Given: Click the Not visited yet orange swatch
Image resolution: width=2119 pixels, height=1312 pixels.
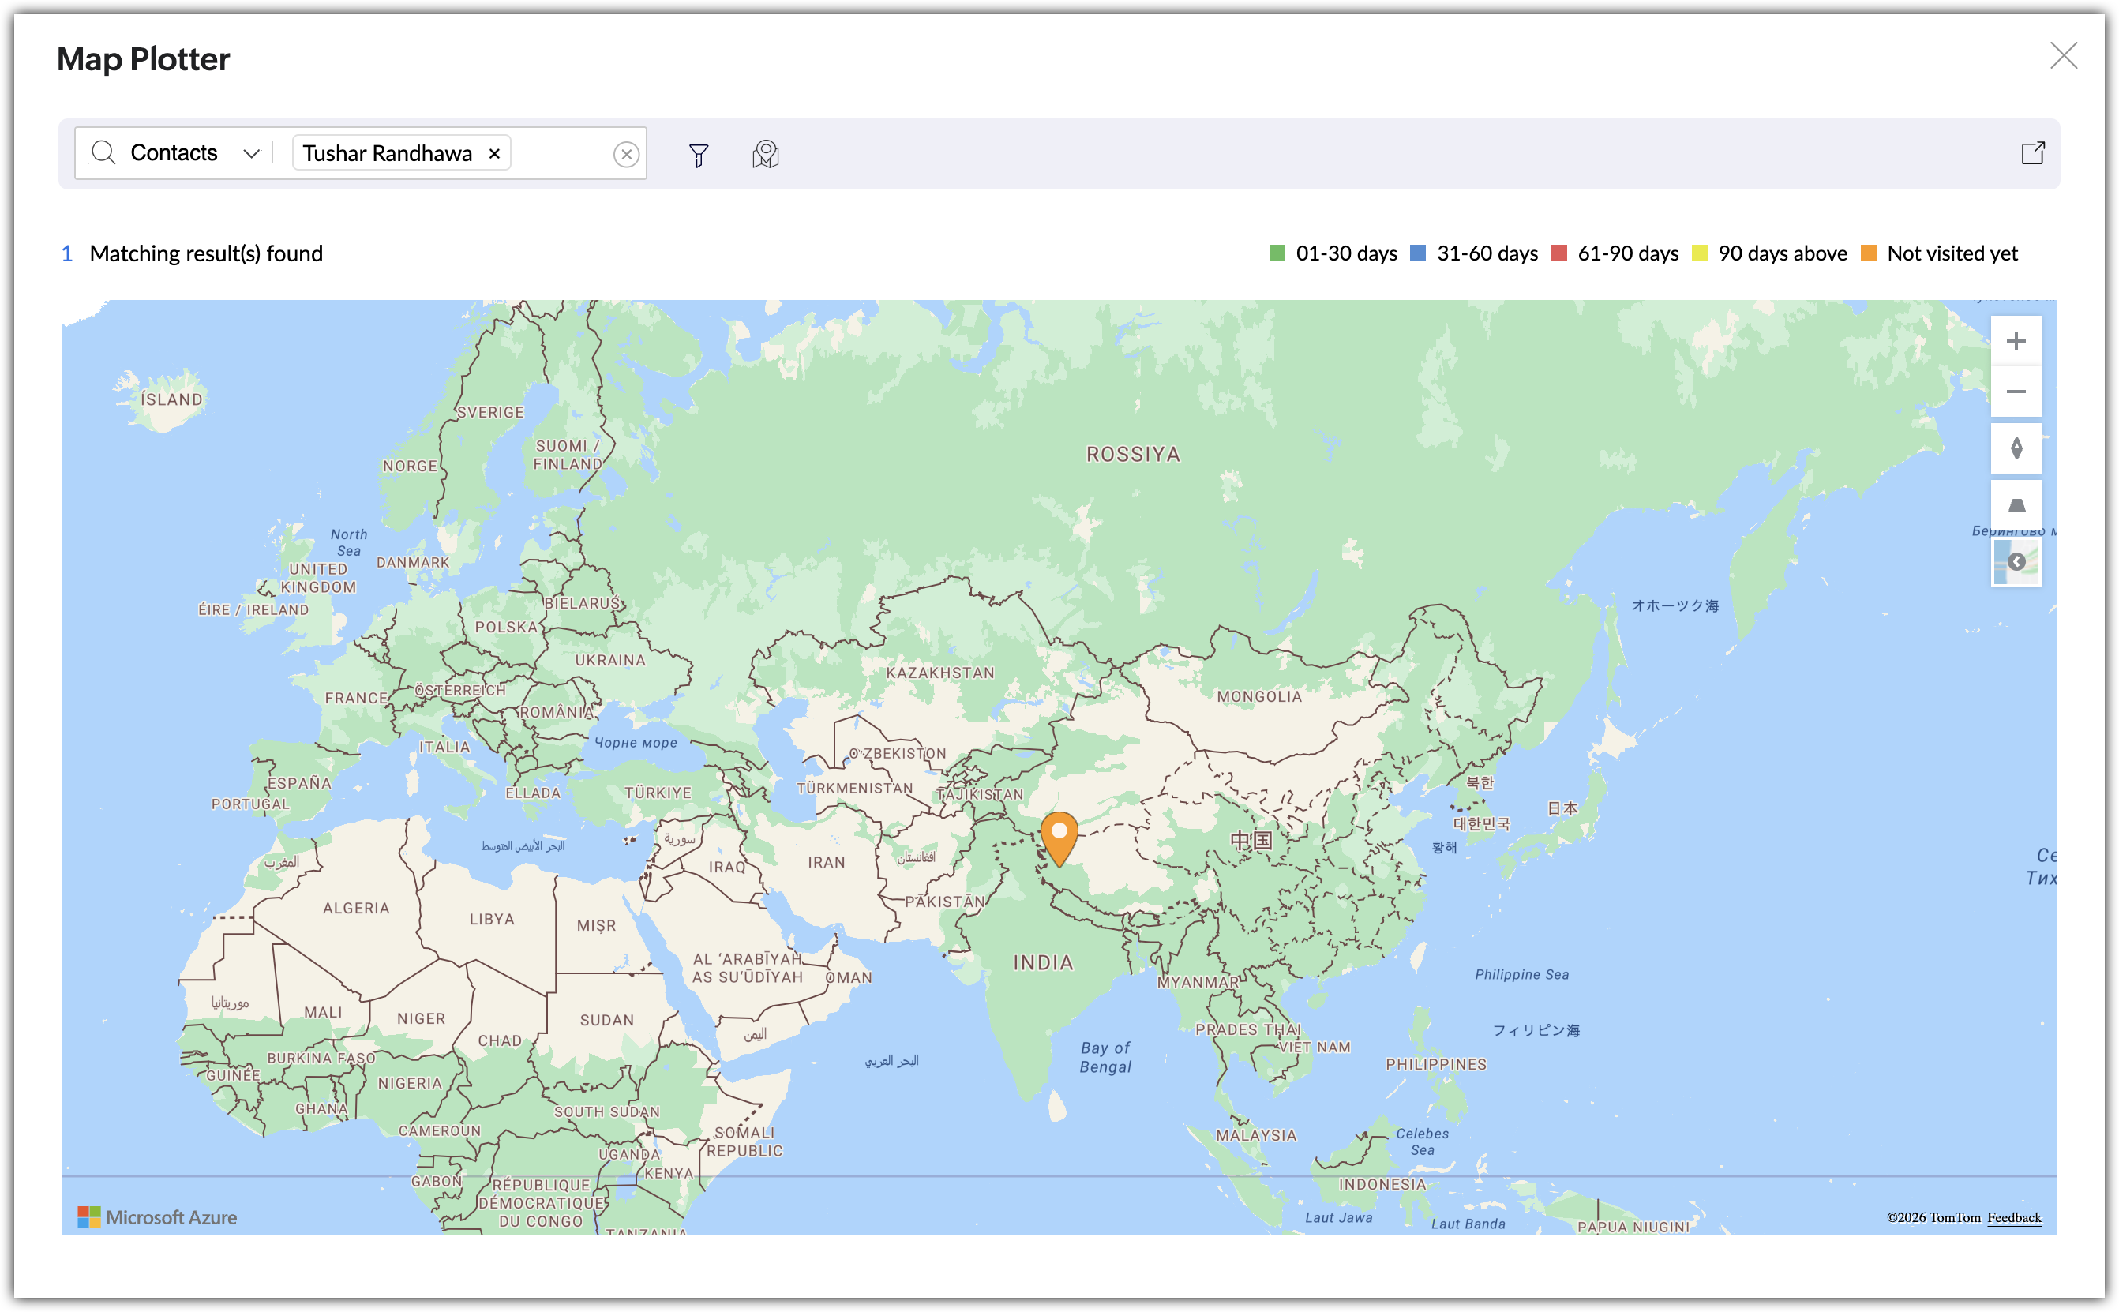Looking at the screenshot, I should coord(1868,253).
